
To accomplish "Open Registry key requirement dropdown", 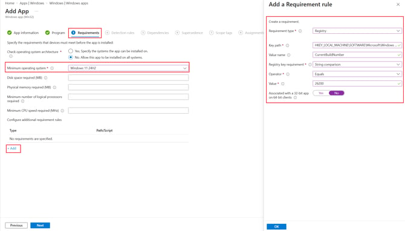I will click(357, 64).
